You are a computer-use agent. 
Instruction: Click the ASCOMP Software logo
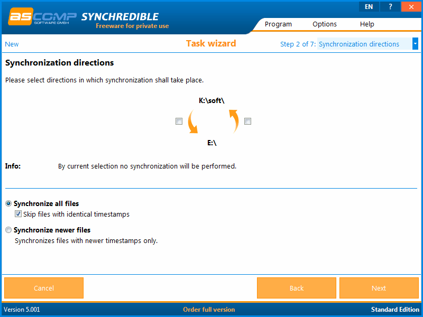(42, 17)
